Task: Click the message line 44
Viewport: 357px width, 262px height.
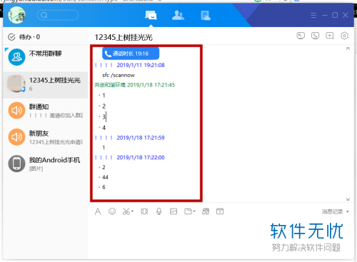Action: click(105, 177)
